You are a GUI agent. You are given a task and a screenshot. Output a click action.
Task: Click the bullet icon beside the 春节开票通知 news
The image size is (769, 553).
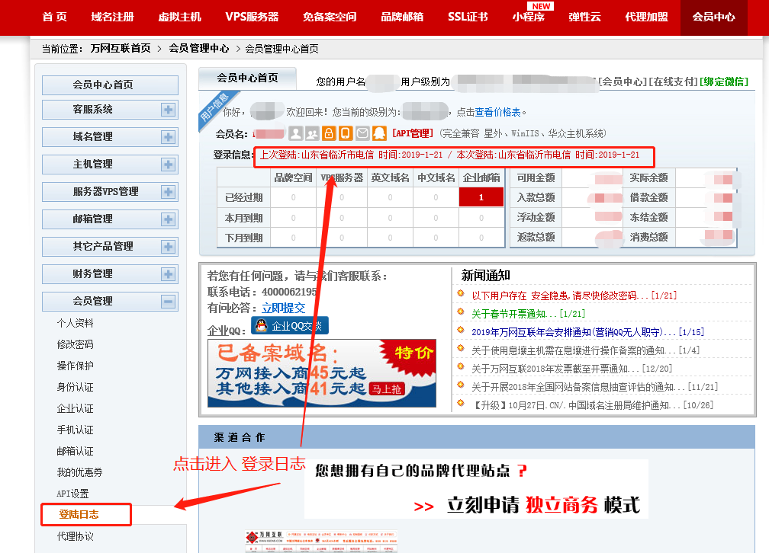pos(461,312)
